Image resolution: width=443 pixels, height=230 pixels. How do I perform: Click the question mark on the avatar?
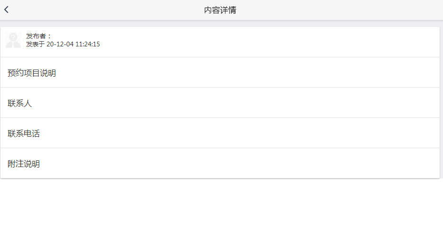pos(14,37)
